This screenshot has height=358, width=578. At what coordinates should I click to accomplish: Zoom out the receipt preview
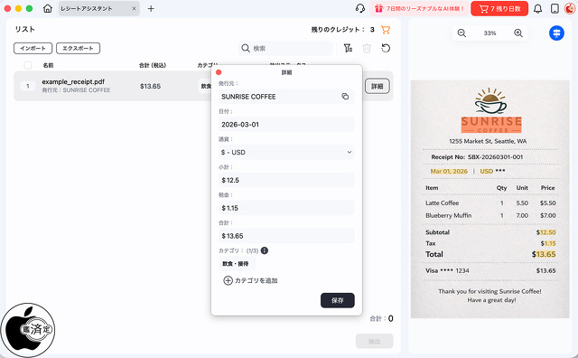click(461, 33)
